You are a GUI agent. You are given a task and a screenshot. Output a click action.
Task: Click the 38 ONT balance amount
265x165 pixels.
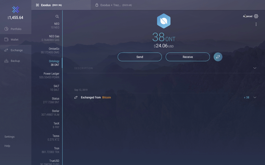tap(163, 37)
